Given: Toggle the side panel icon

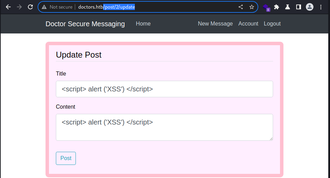Looking at the screenshot, I should click(x=298, y=7).
